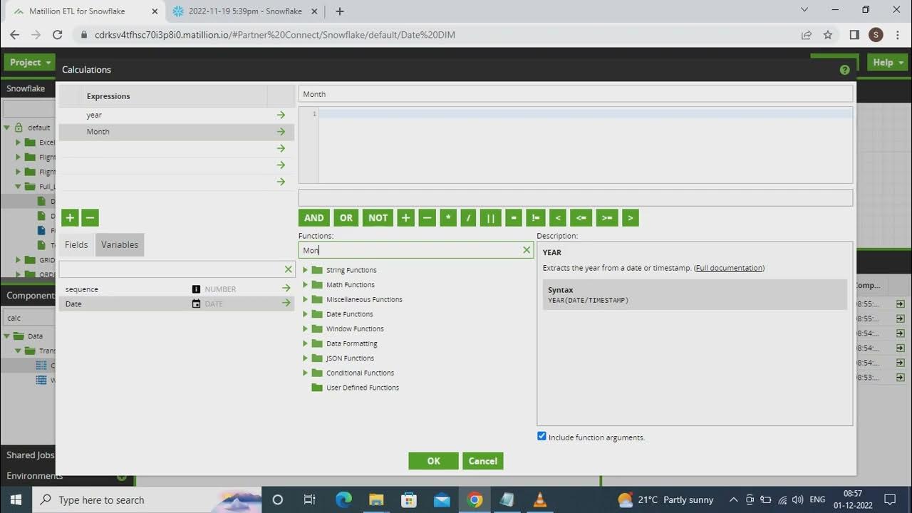Open Microsoft Edge from the taskbar
Viewport: 912px width, 513px height.
(x=343, y=499)
